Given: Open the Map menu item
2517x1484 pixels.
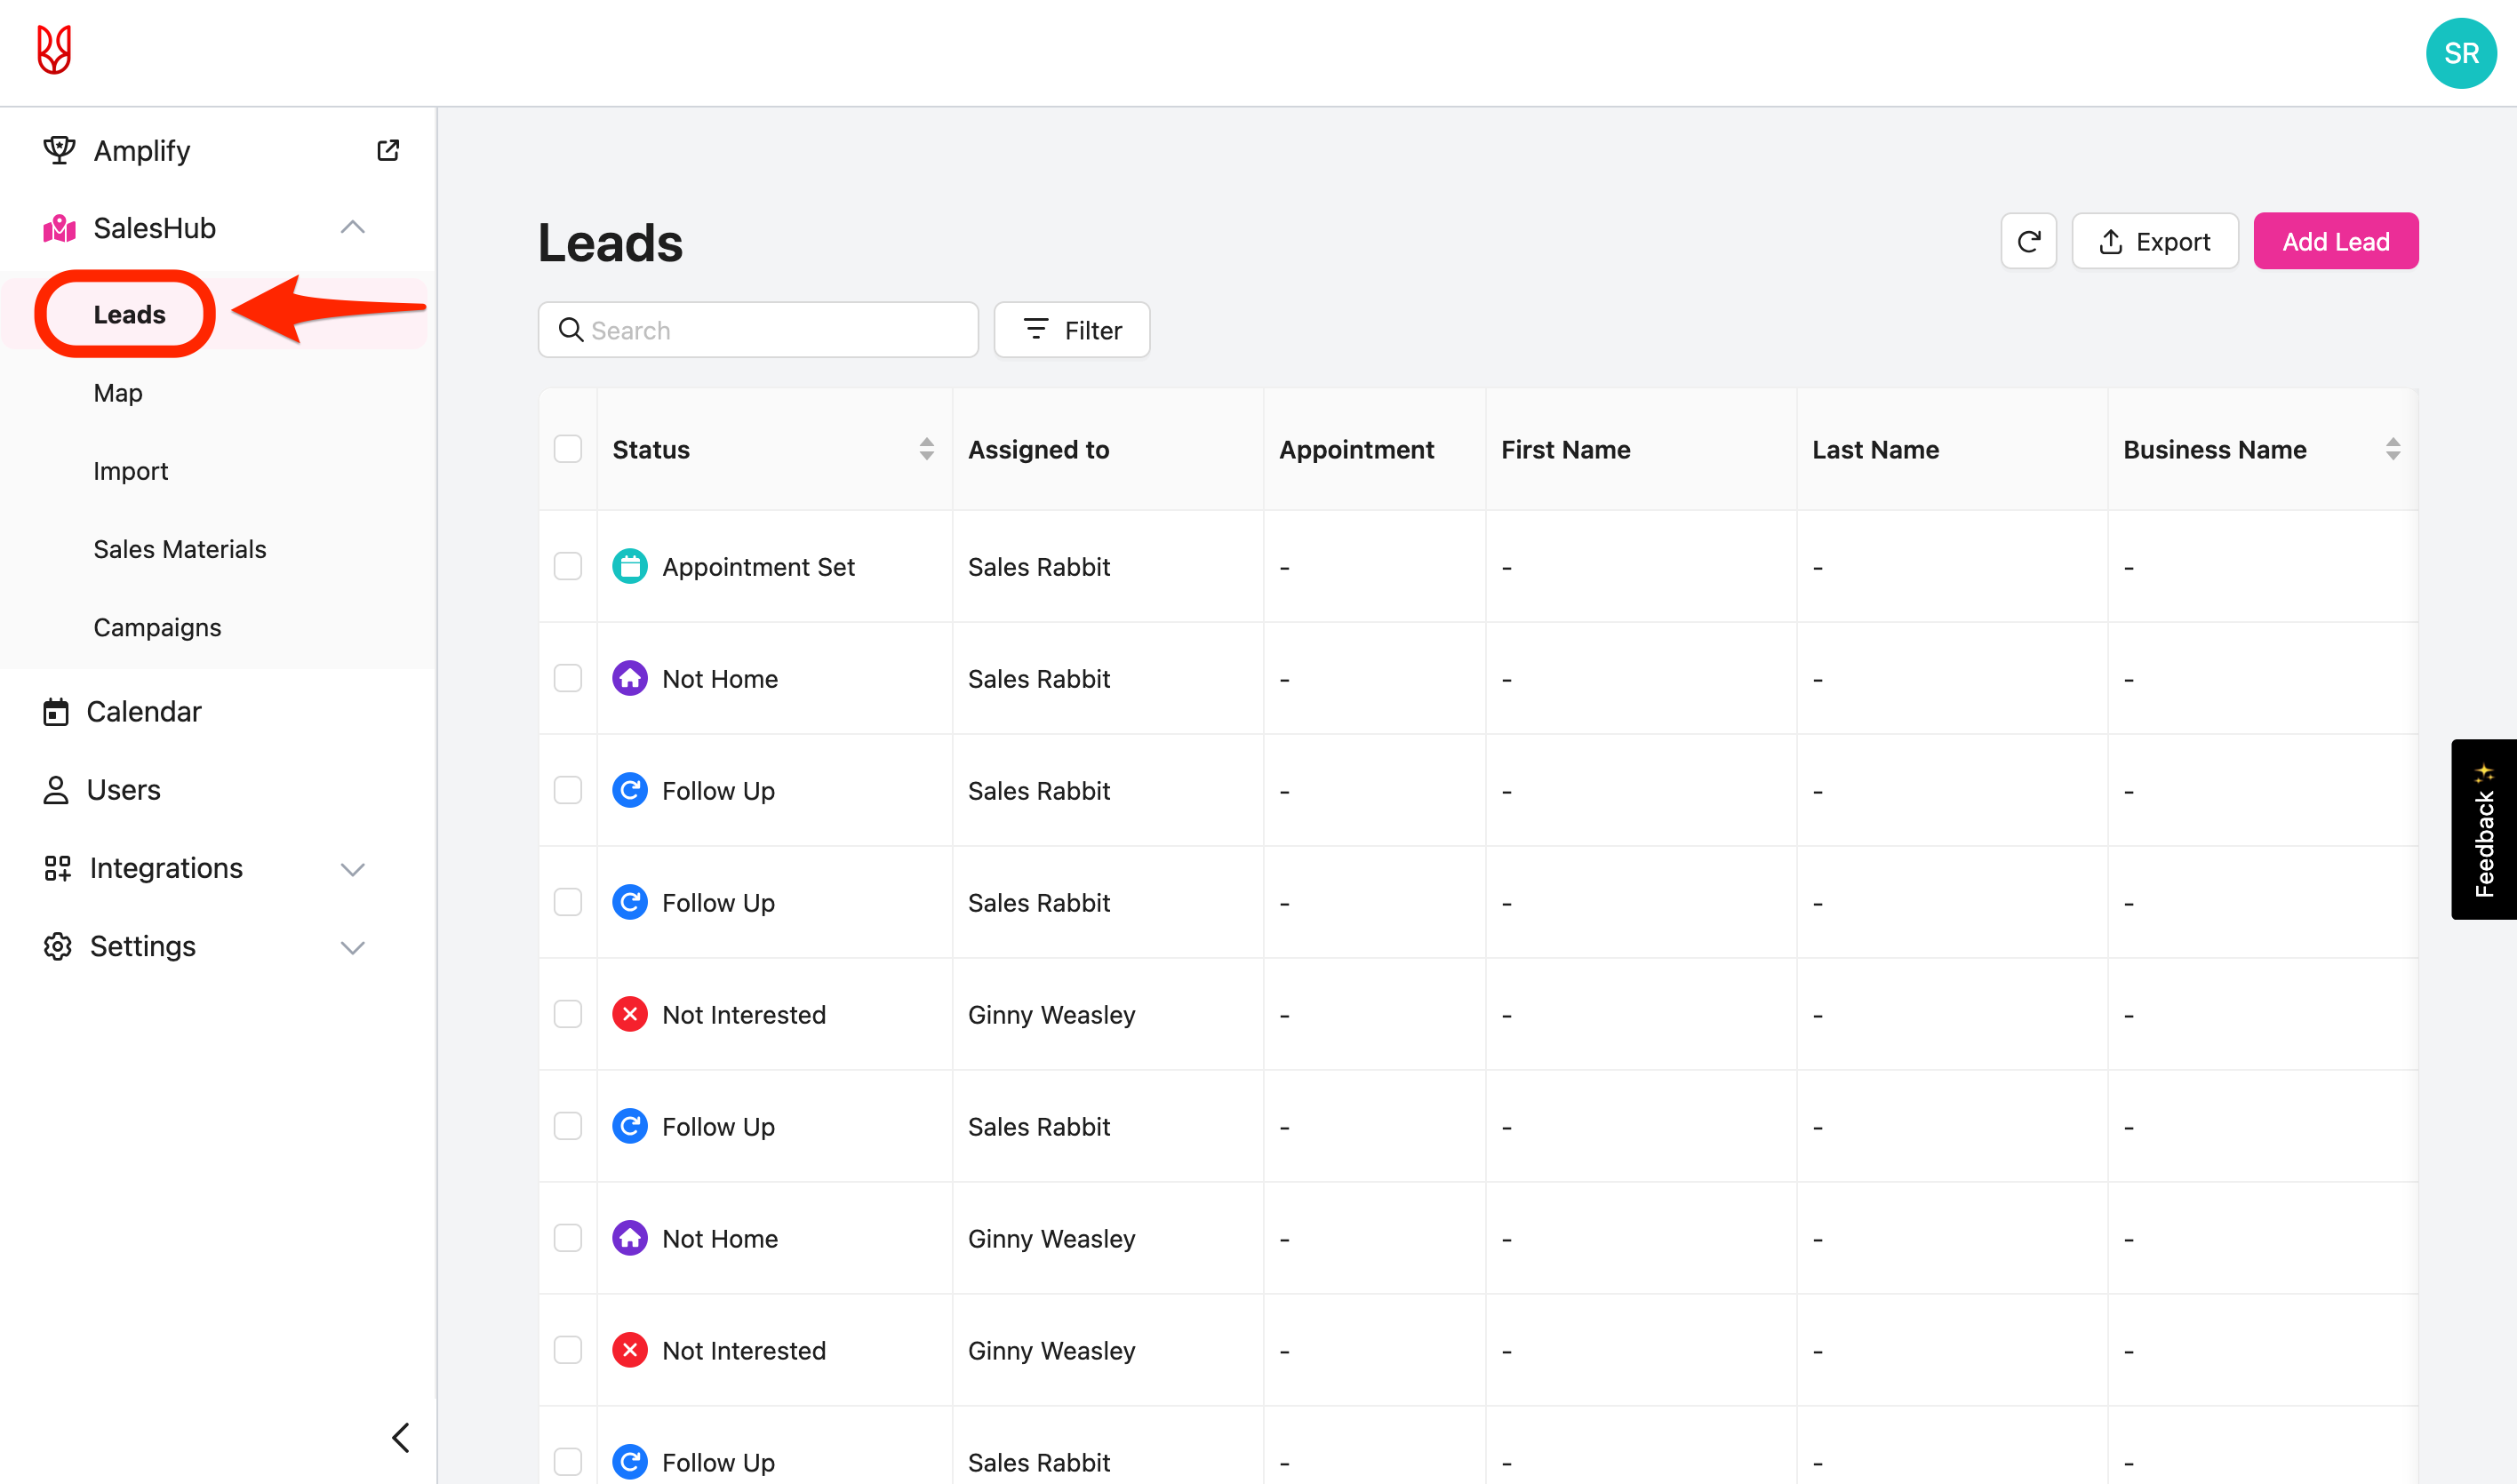Looking at the screenshot, I should click(x=118, y=393).
